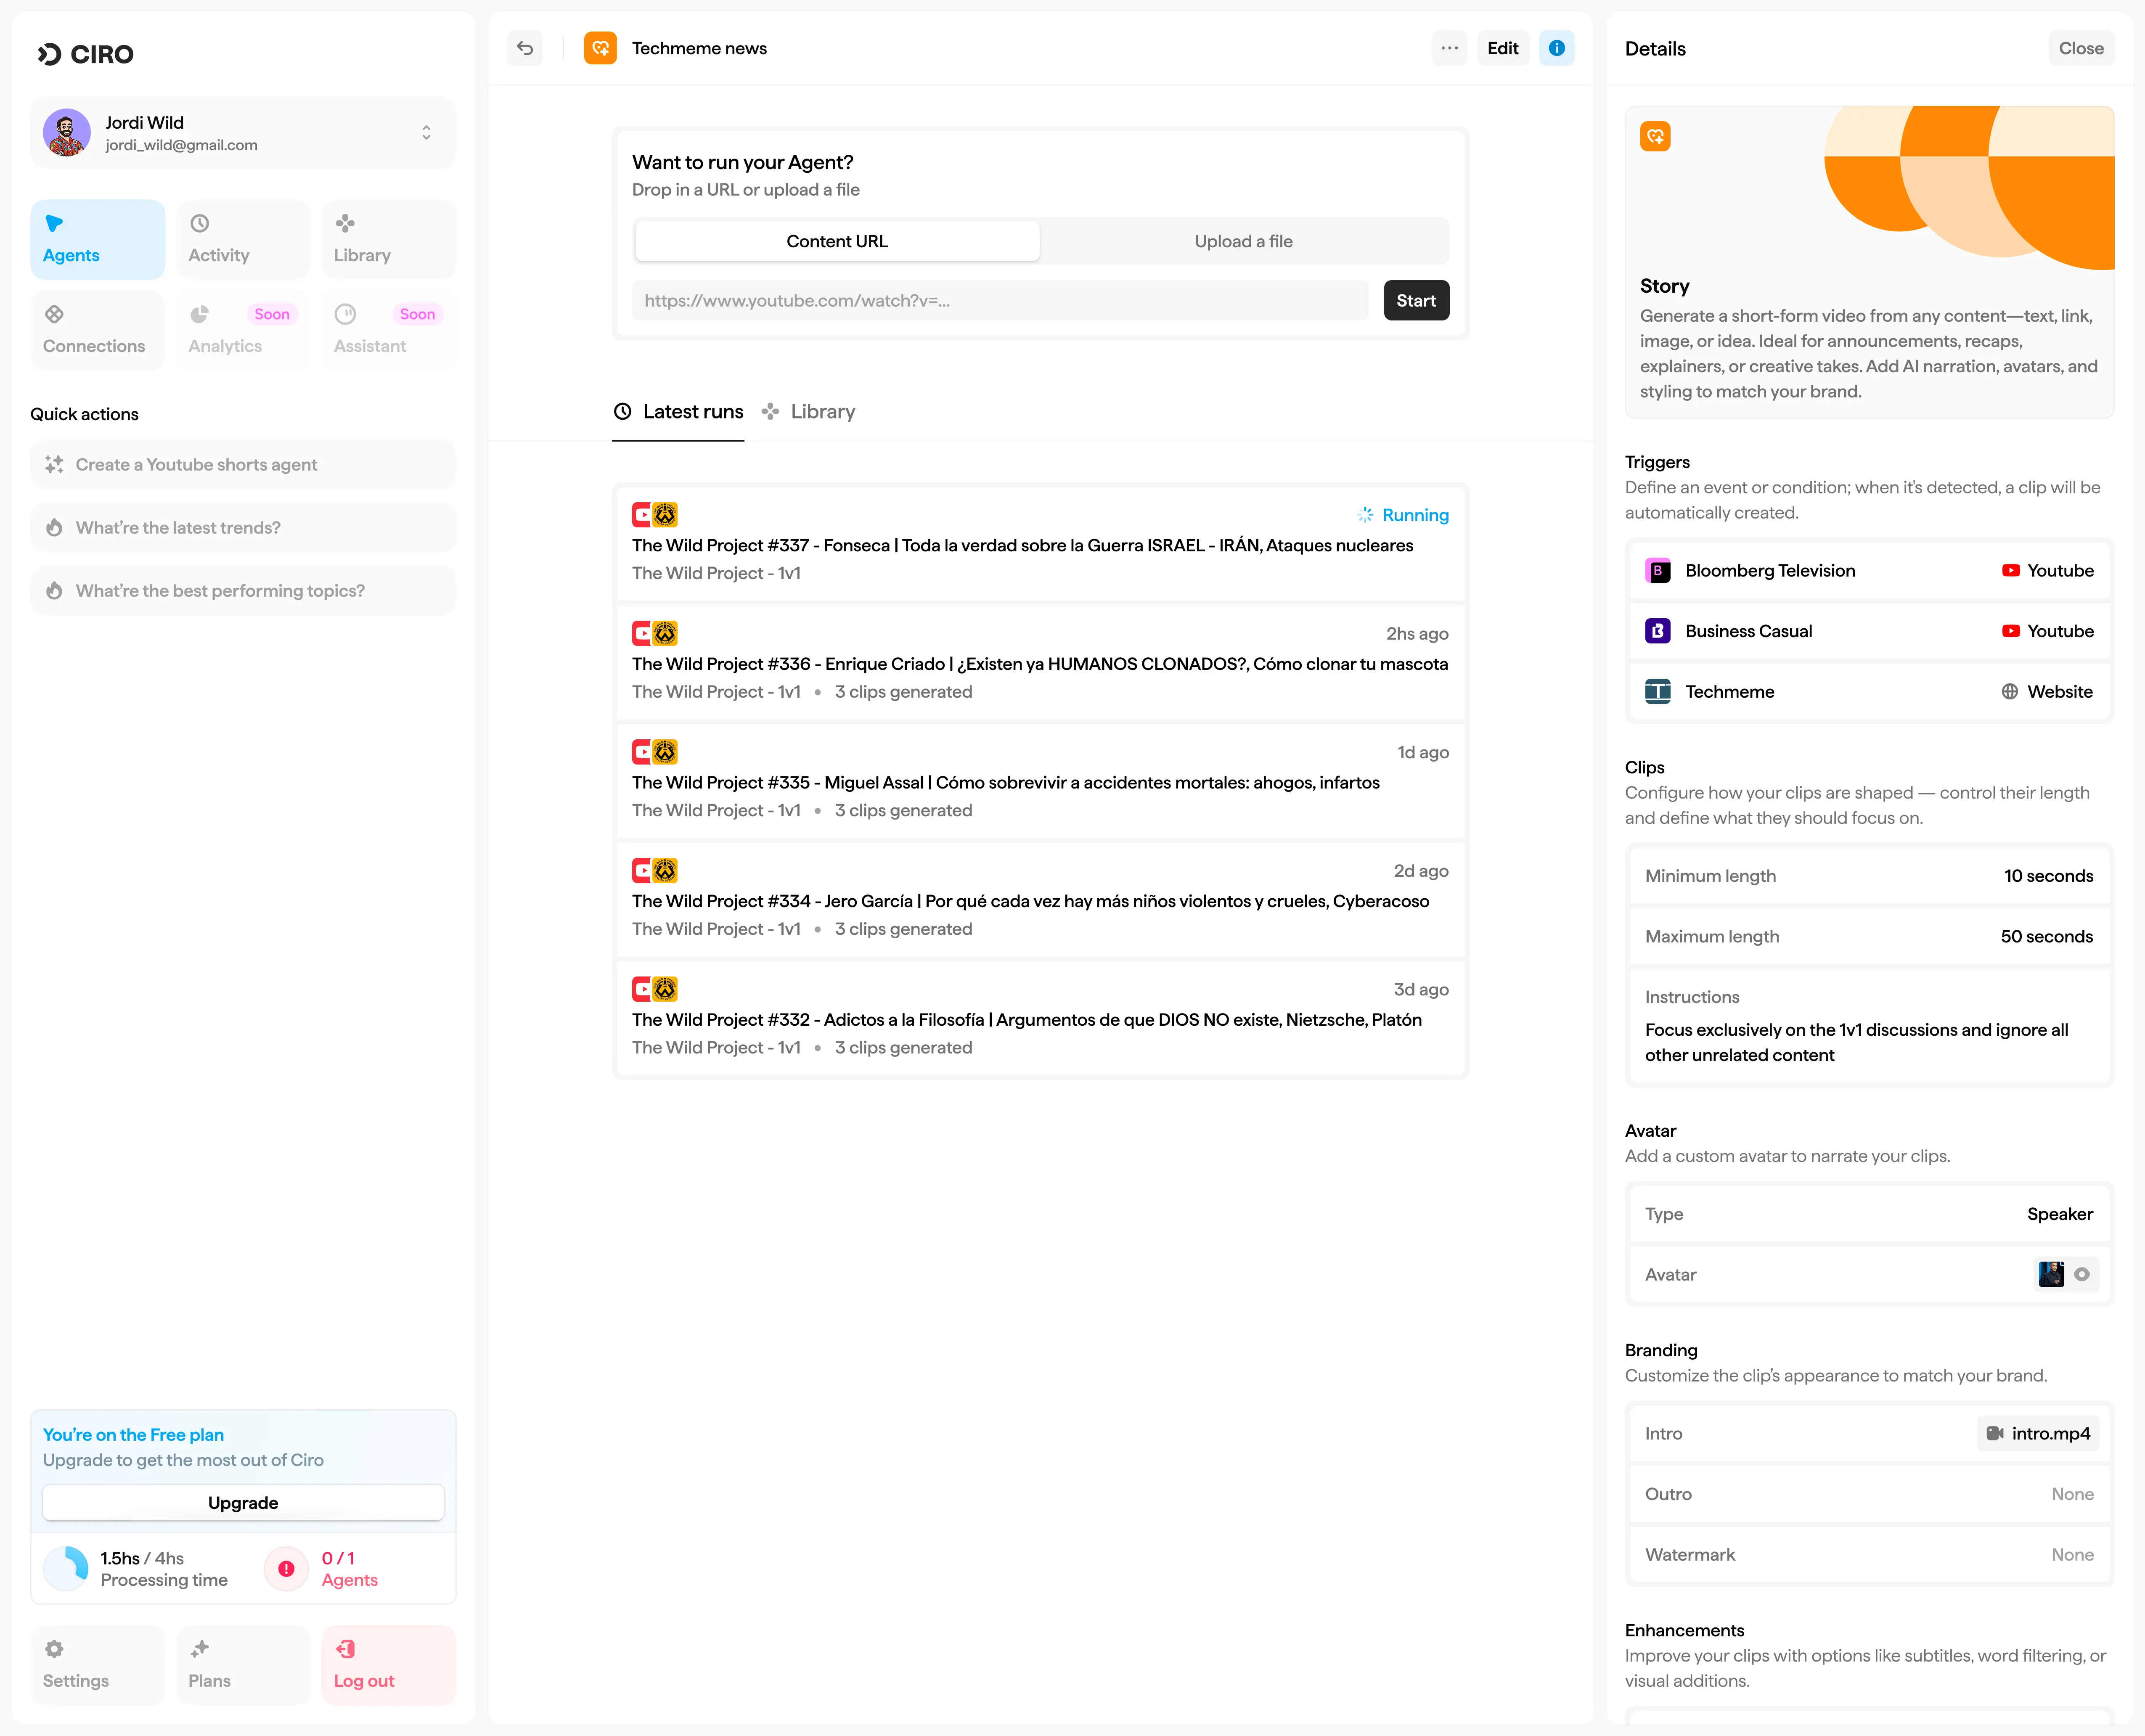Screen dimensions: 2145x1736
Task: Click the Upgrade plan button
Action: coord(243,1502)
